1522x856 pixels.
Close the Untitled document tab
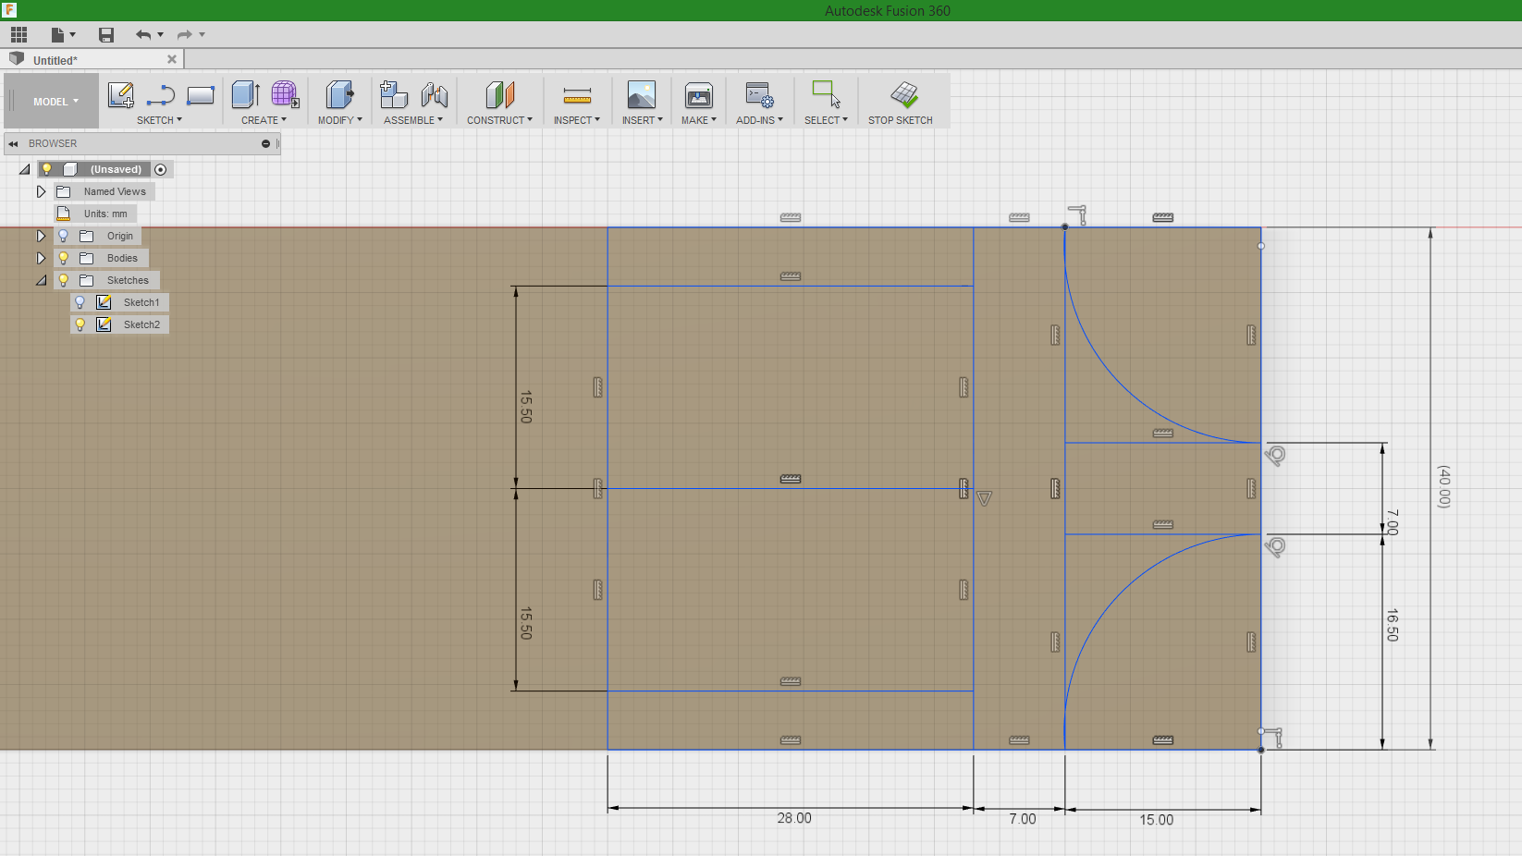[x=172, y=59]
